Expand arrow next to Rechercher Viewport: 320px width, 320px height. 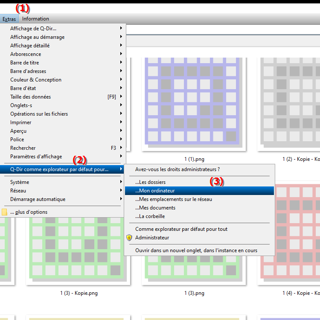coord(121,148)
